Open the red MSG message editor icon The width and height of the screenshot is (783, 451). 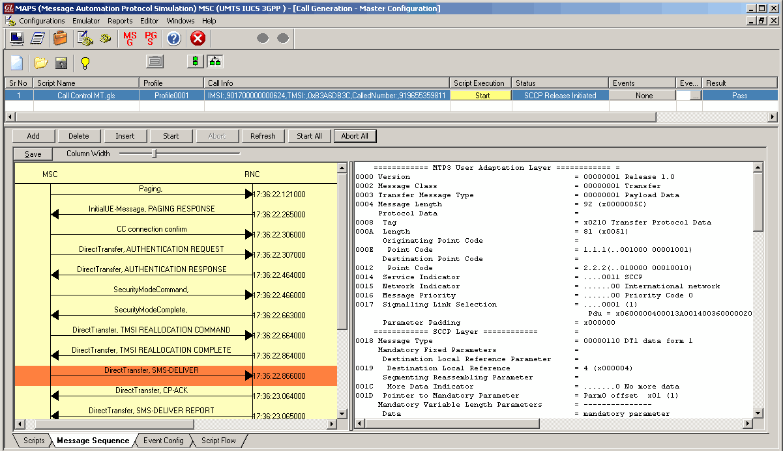pos(130,38)
